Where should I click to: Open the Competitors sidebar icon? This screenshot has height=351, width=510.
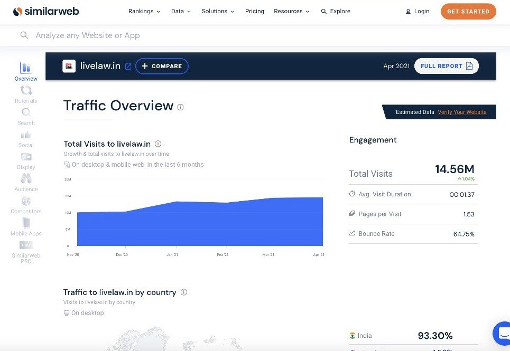tap(26, 201)
